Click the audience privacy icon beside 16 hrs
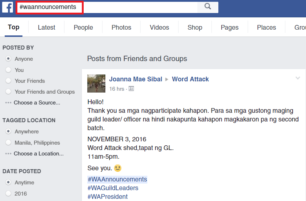This screenshot has width=306, height=201. [131, 89]
